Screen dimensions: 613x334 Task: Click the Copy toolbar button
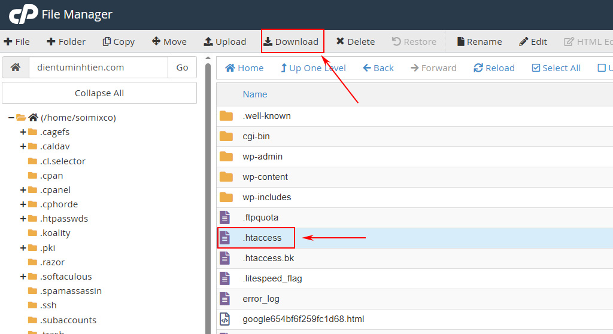coord(119,42)
